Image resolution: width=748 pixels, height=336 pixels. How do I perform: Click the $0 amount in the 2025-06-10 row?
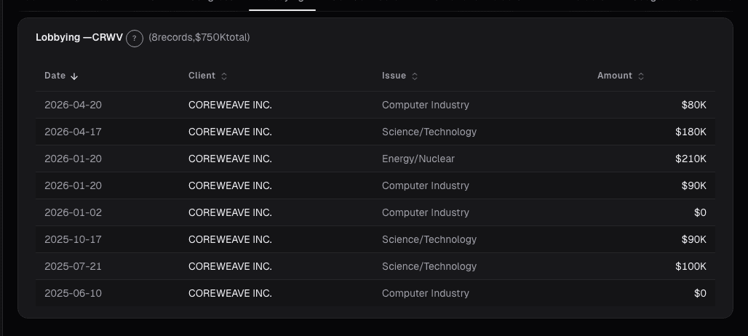click(x=700, y=294)
